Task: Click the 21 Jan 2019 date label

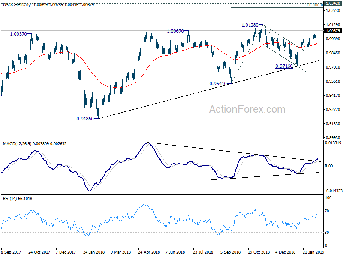Action: pyautogui.click(x=314, y=252)
